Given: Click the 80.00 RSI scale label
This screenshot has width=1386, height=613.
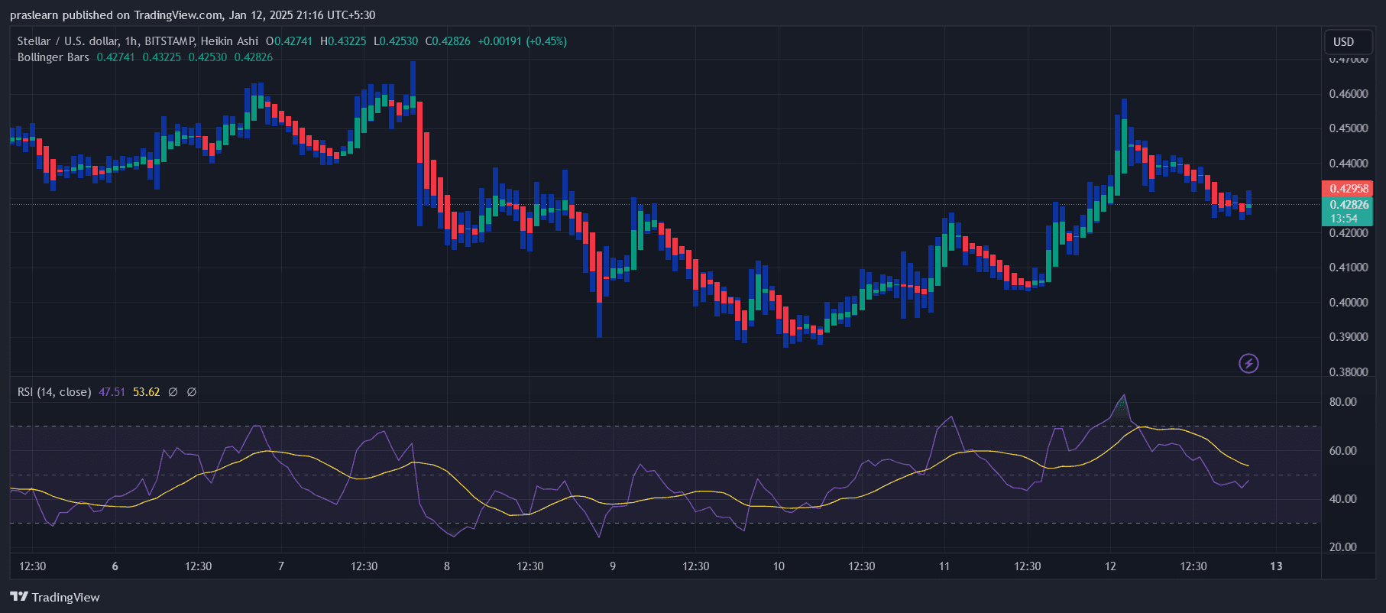Looking at the screenshot, I should pyautogui.click(x=1343, y=402).
